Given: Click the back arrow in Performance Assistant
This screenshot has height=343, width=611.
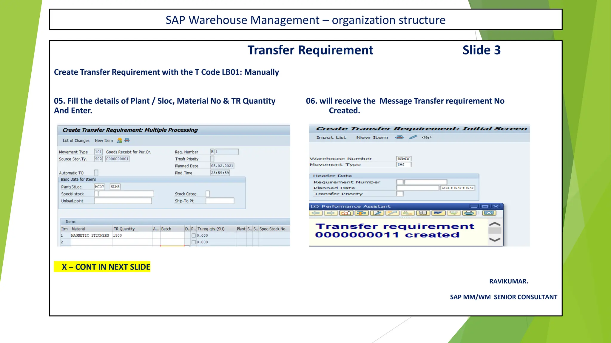Looking at the screenshot, I should 316,213.
